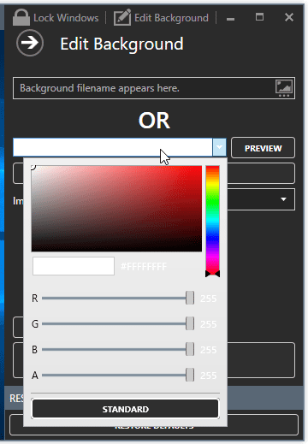Open the dropdown behind the color popup
The image size is (308, 444).
(283, 199)
